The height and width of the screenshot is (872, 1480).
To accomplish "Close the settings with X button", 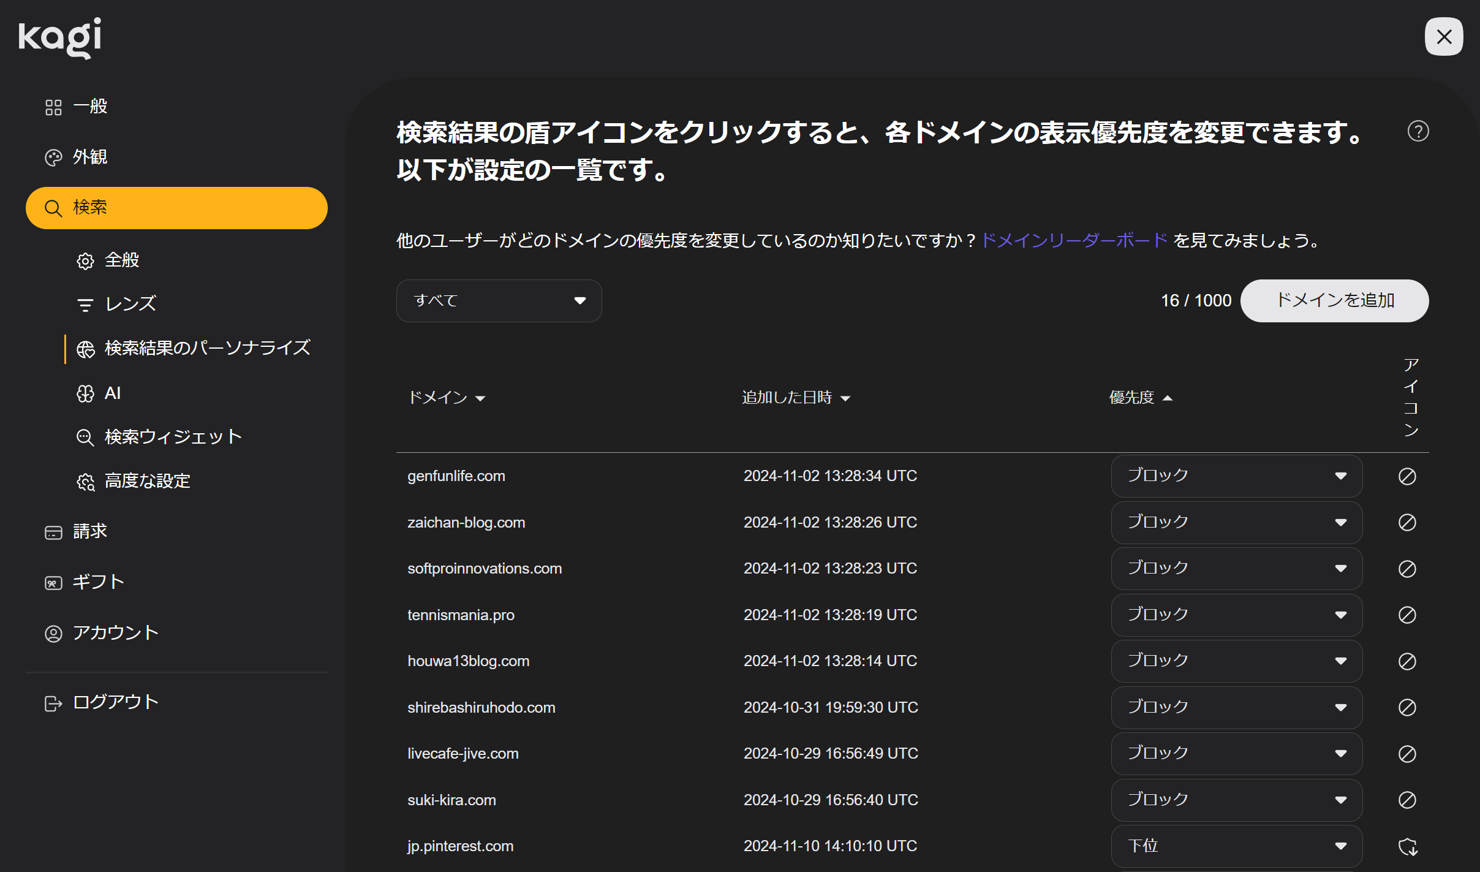I will pos(1443,37).
